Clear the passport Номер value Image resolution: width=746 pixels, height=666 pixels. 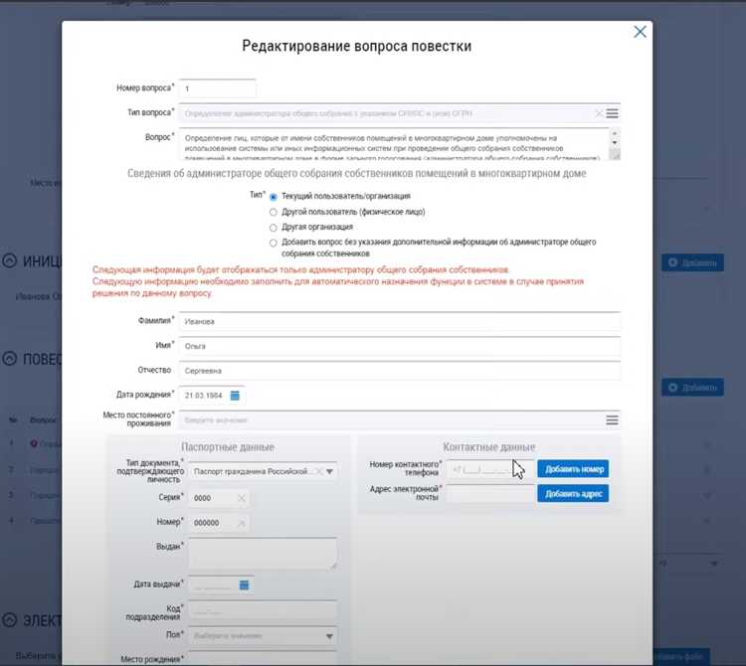point(242,523)
